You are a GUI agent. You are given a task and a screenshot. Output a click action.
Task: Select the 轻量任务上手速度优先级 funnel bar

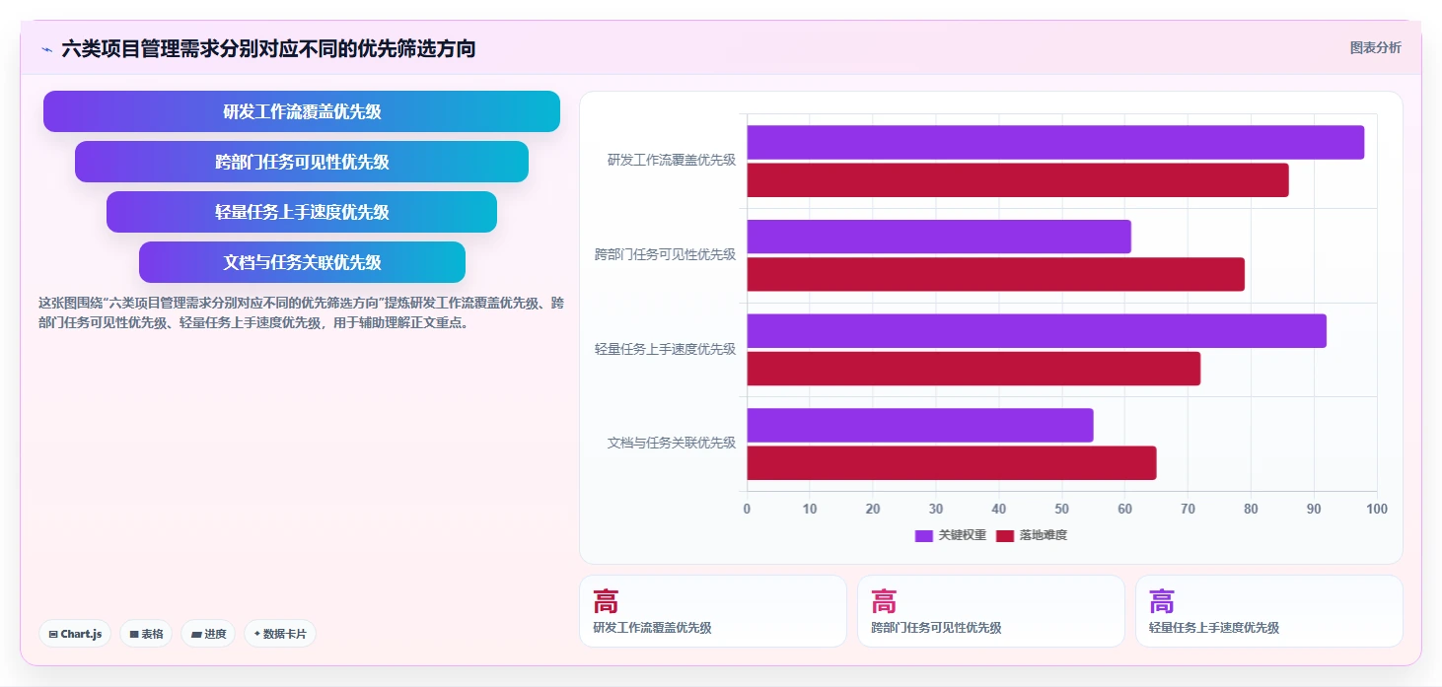pyautogui.click(x=302, y=212)
